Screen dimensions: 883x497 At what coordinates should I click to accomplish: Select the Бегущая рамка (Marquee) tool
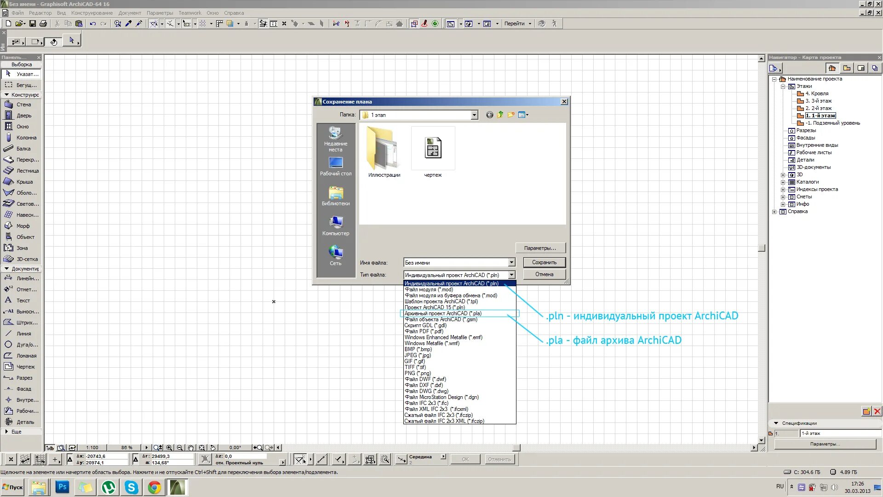[x=21, y=85]
